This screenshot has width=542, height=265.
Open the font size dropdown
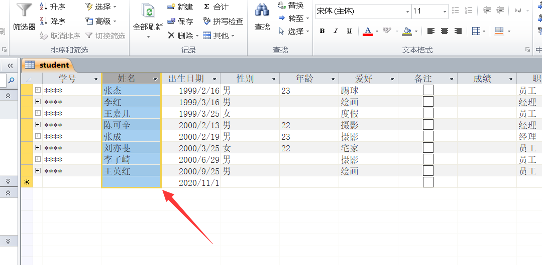445,11
